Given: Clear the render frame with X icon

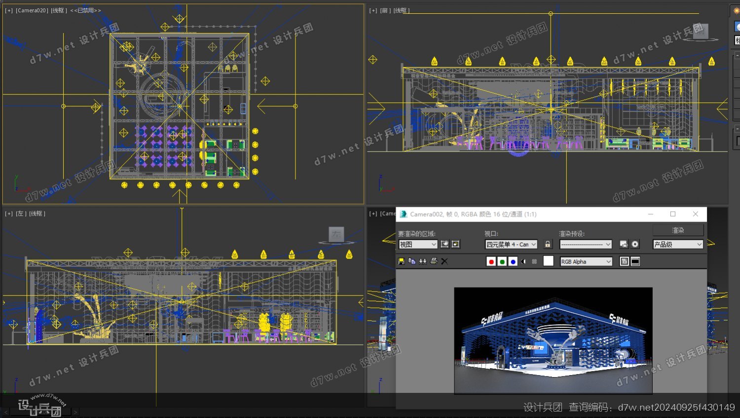Looking at the screenshot, I should pos(444,261).
